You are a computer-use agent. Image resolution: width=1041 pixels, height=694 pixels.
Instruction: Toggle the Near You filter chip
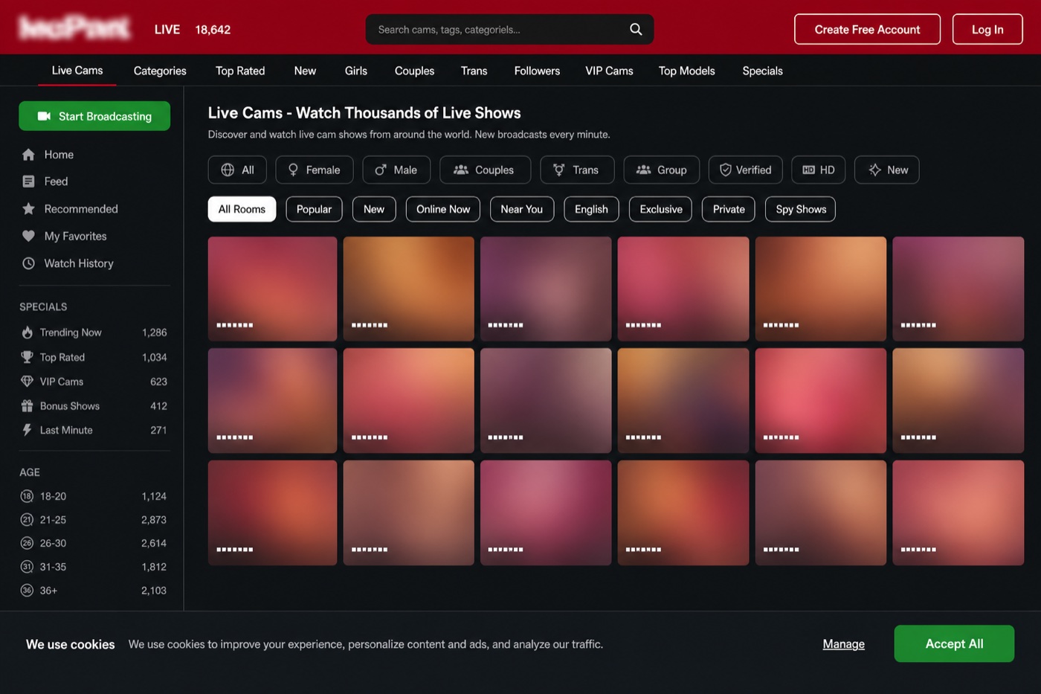pyautogui.click(x=522, y=209)
